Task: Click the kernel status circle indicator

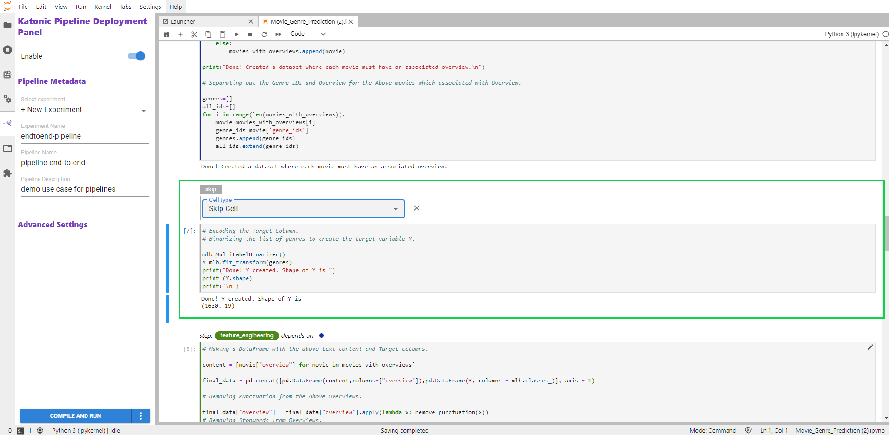Action: click(x=885, y=34)
